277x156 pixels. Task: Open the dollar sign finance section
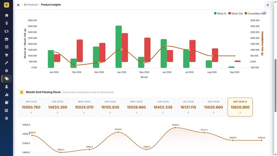pos(6,23)
